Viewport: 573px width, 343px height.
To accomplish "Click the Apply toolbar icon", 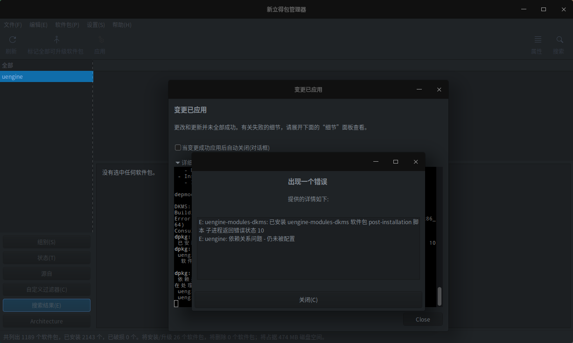I will (100, 40).
